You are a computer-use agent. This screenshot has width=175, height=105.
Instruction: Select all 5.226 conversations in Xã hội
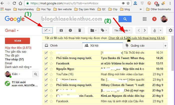[136, 38]
